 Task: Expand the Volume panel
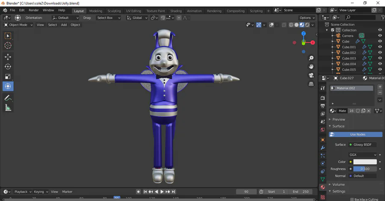pyautogui.click(x=338, y=185)
